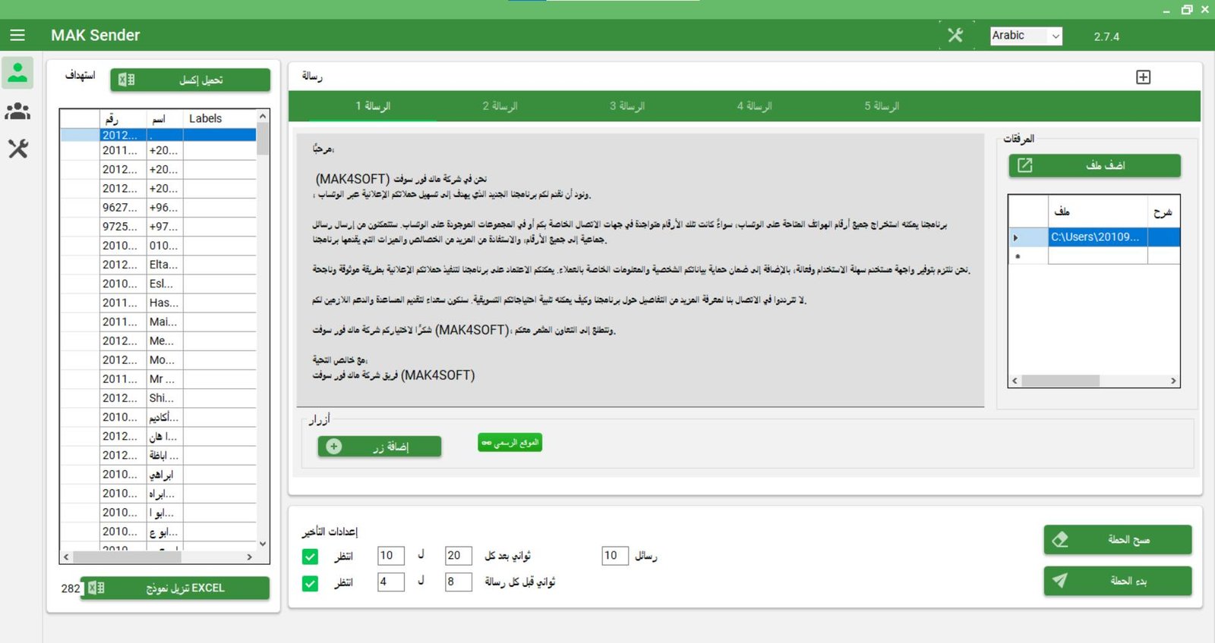The height and width of the screenshot is (643, 1215).
Task: Open the groups sidebar icon
Action: point(17,111)
